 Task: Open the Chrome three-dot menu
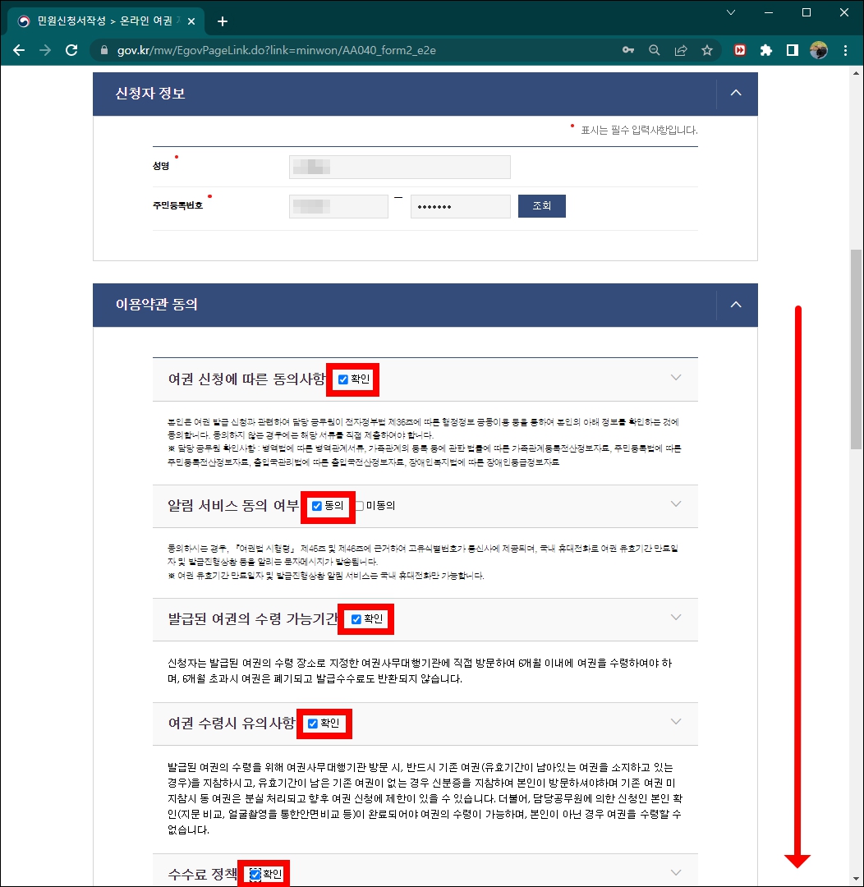846,50
